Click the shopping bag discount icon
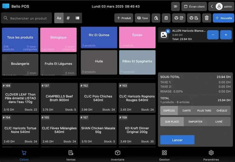 tap(156, 18)
